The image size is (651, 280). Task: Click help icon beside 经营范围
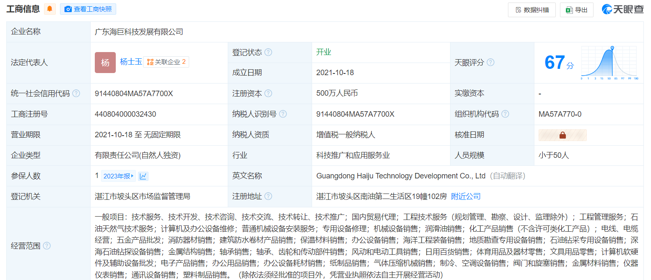(x=47, y=246)
